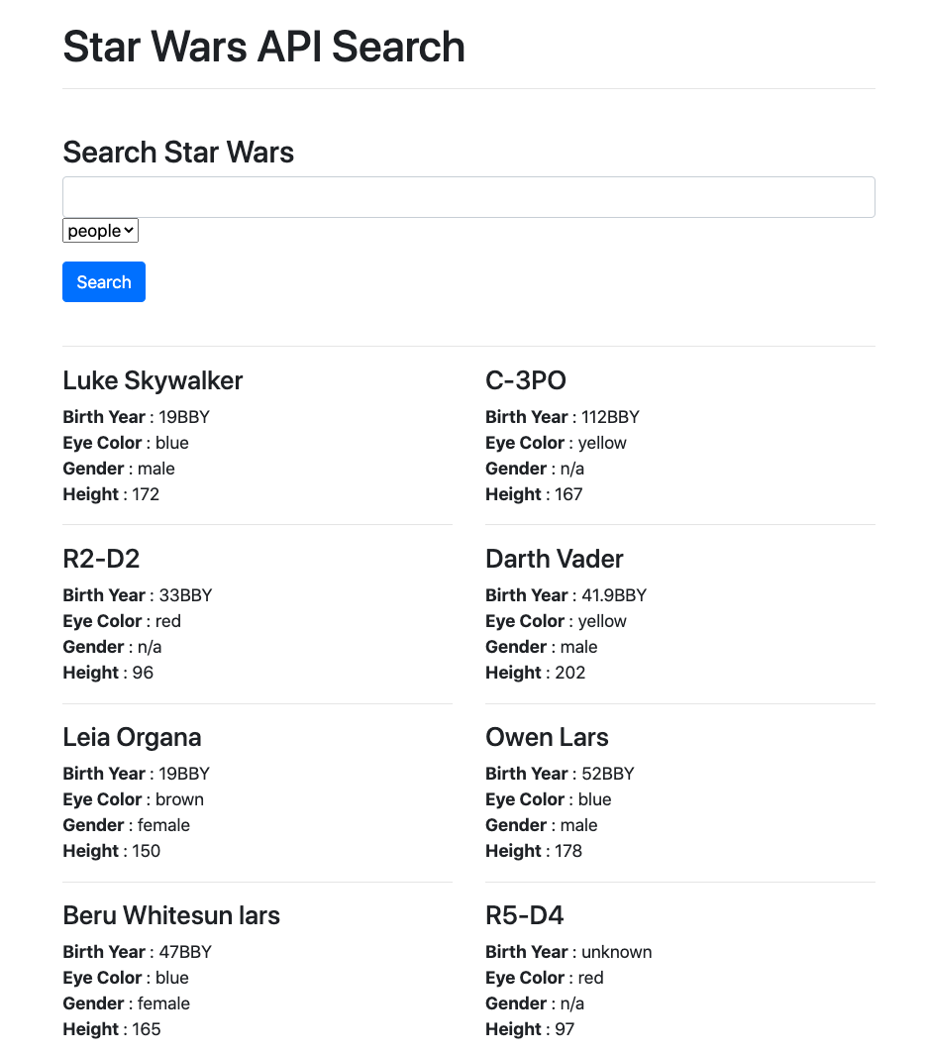This screenshot has width=927, height=1054.
Task: Click inside the search text input
Action: click(x=468, y=196)
